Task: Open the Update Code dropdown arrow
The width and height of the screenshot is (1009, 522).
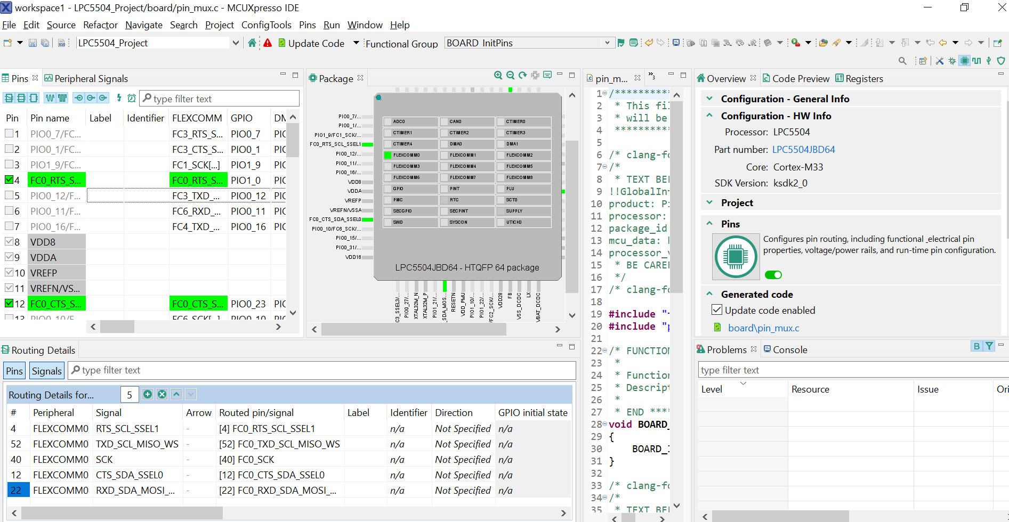Action: pos(356,43)
